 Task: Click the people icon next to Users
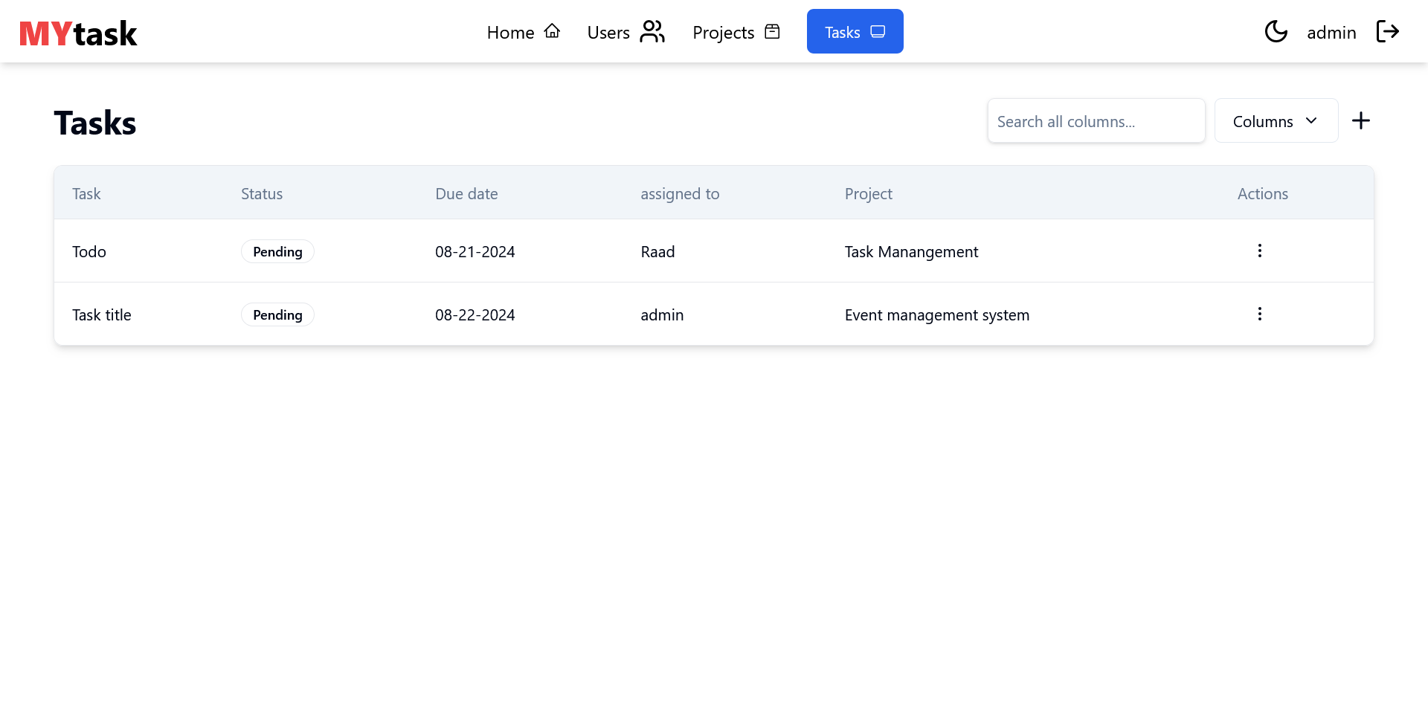coord(652,31)
